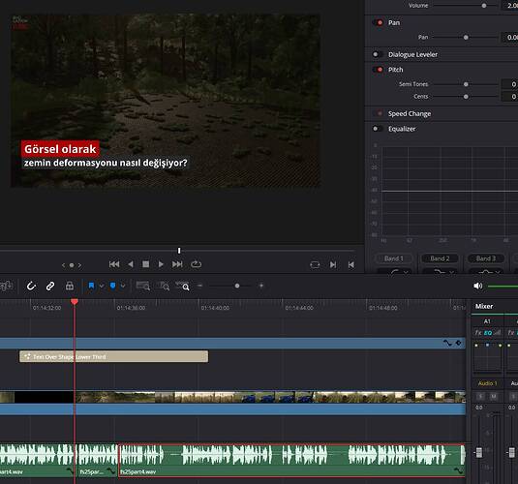Screen dimensions: 518x484
Task: Enable the Dialogue Leveler toggle
Action: 377,54
